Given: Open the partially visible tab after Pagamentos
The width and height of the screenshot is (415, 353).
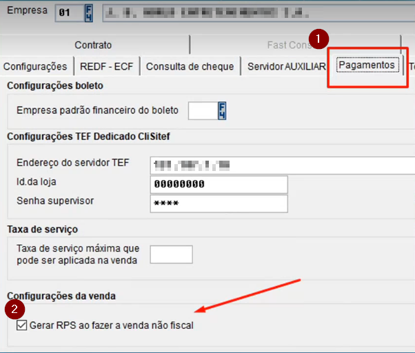Looking at the screenshot, I should (411, 66).
